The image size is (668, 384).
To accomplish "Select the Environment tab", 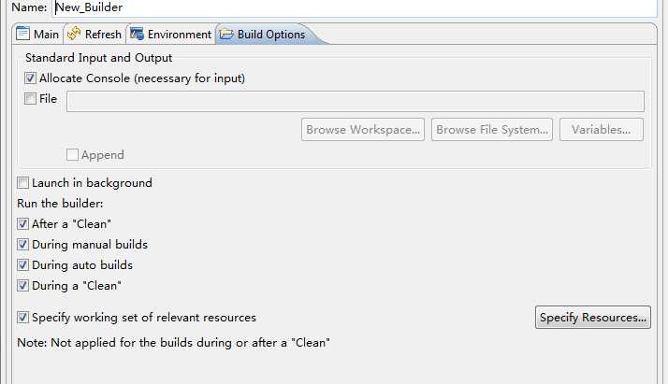I will (171, 34).
